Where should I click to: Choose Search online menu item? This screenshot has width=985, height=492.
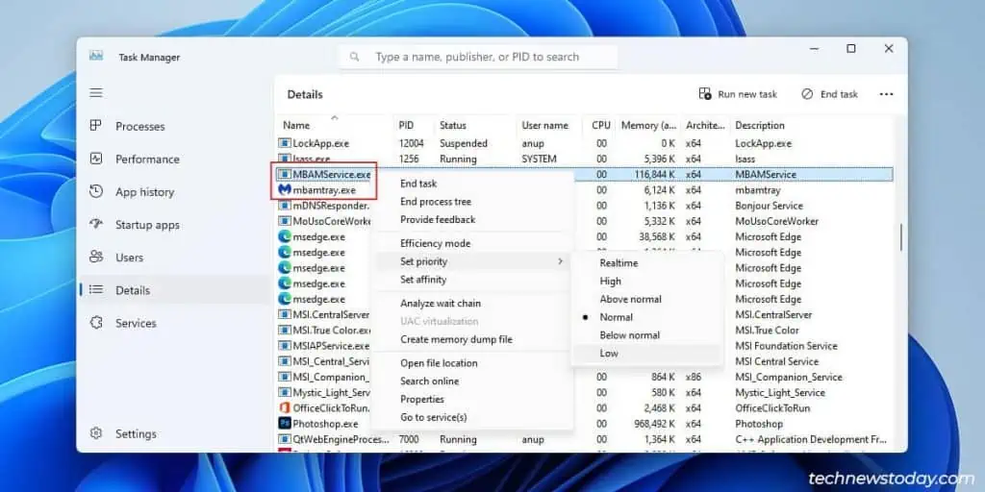[472, 381]
